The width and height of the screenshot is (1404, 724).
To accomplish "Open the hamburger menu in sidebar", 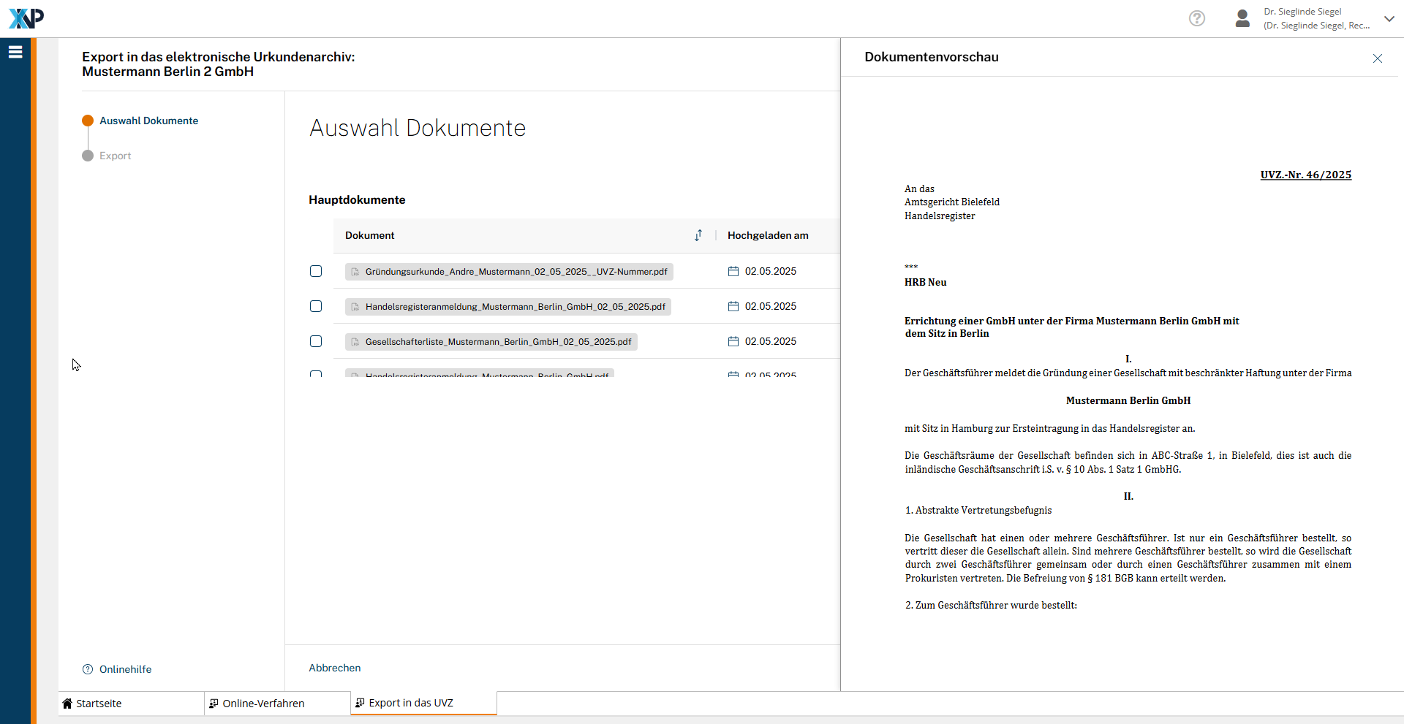I will [15, 52].
